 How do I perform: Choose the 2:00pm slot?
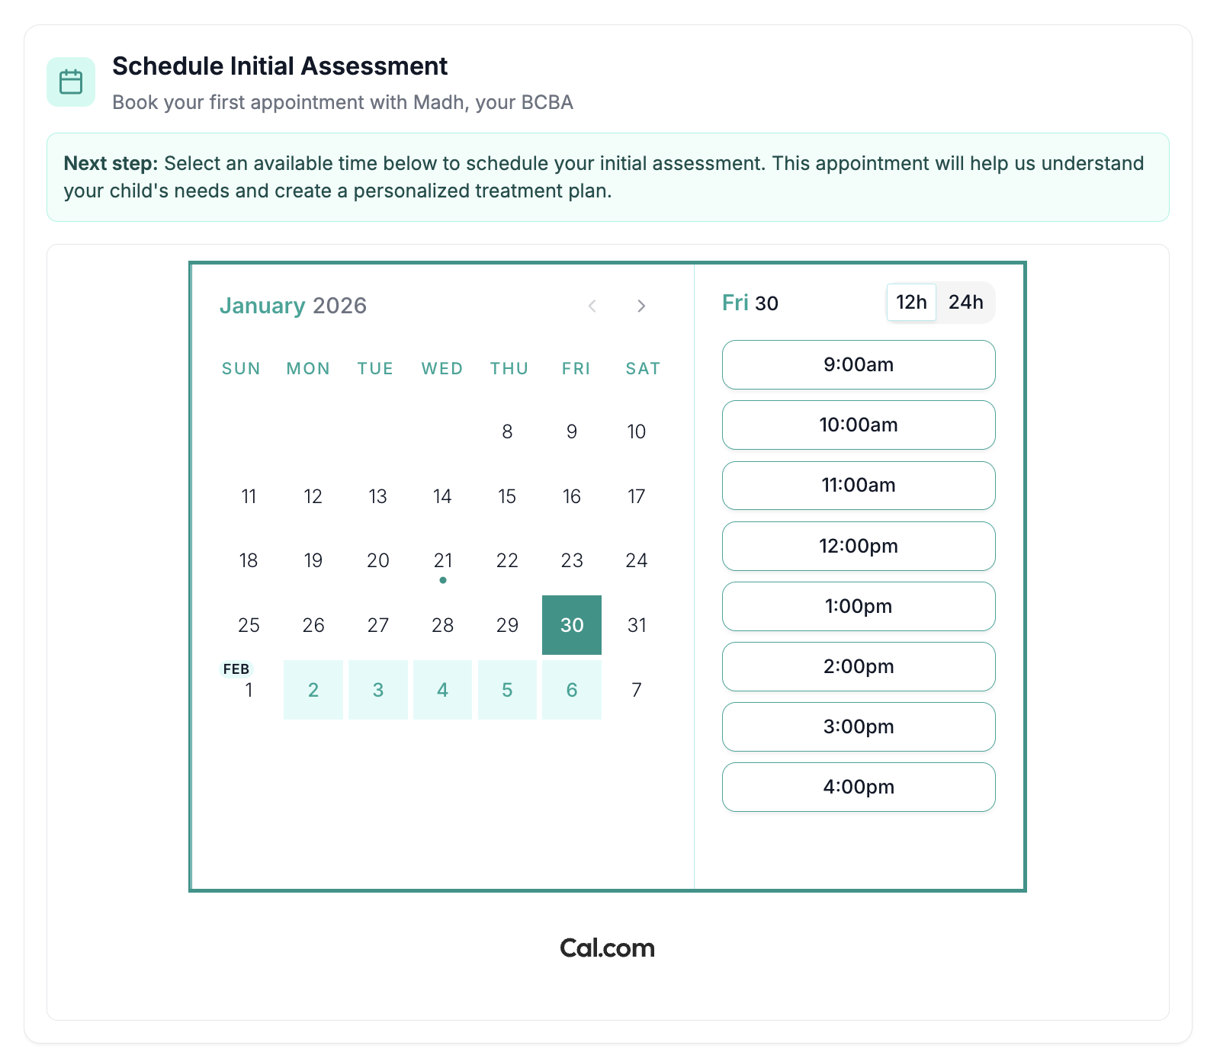(859, 666)
